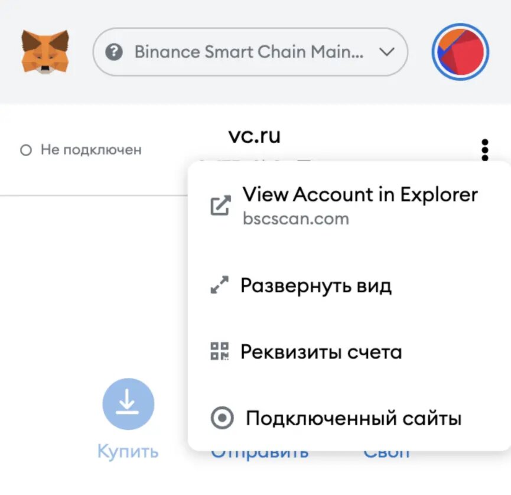Select View Account in Explorer
Image resolution: width=511 pixels, height=495 pixels.
pos(359,194)
